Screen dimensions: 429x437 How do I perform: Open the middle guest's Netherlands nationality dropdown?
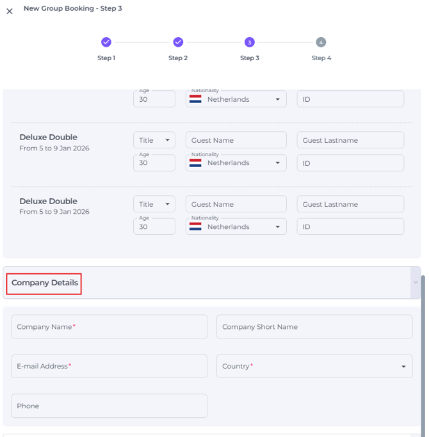(x=236, y=163)
